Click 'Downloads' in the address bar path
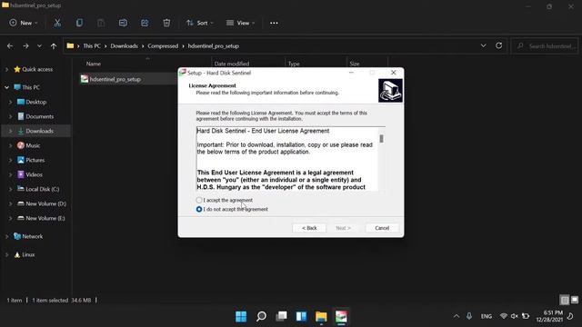The width and height of the screenshot is (582, 327). tap(124, 46)
